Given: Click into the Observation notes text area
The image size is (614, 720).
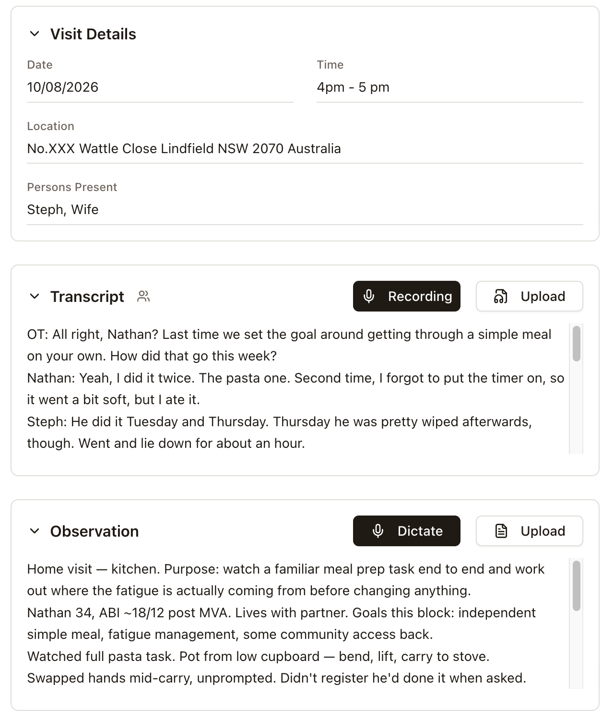Looking at the screenshot, I should click(x=297, y=624).
